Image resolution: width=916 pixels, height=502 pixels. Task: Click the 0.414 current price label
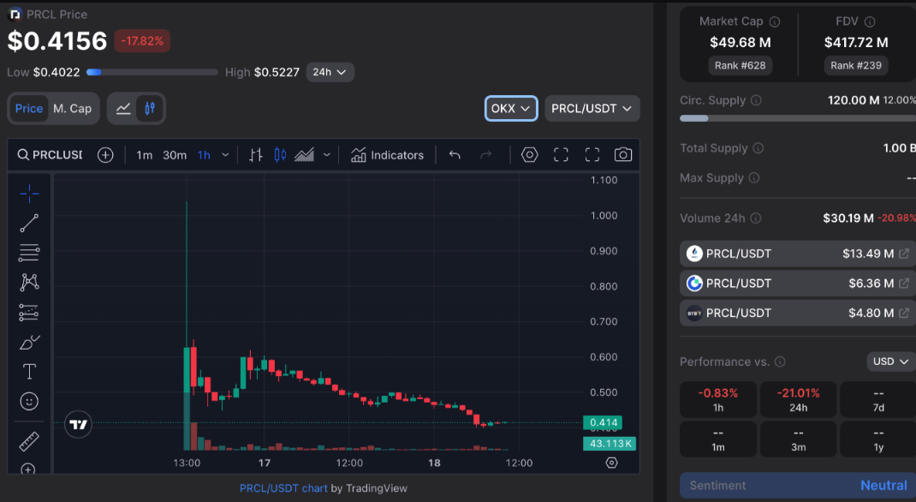coord(603,422)
